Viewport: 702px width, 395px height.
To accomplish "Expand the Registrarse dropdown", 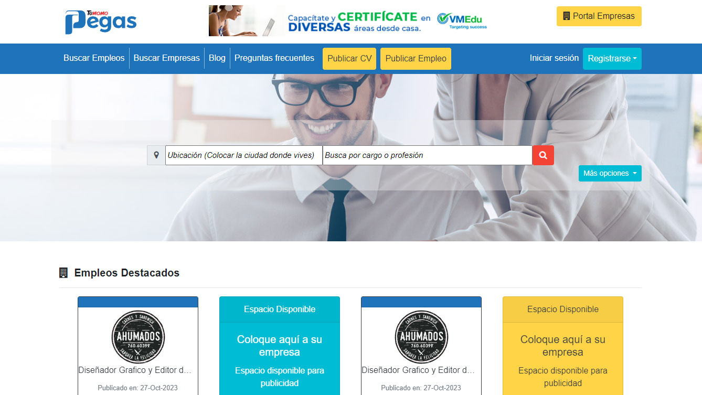I will coord(612,59).
